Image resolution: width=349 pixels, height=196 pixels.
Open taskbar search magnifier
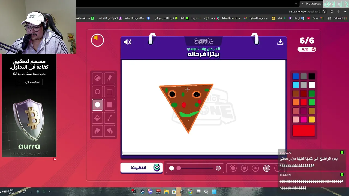point(206,192)
